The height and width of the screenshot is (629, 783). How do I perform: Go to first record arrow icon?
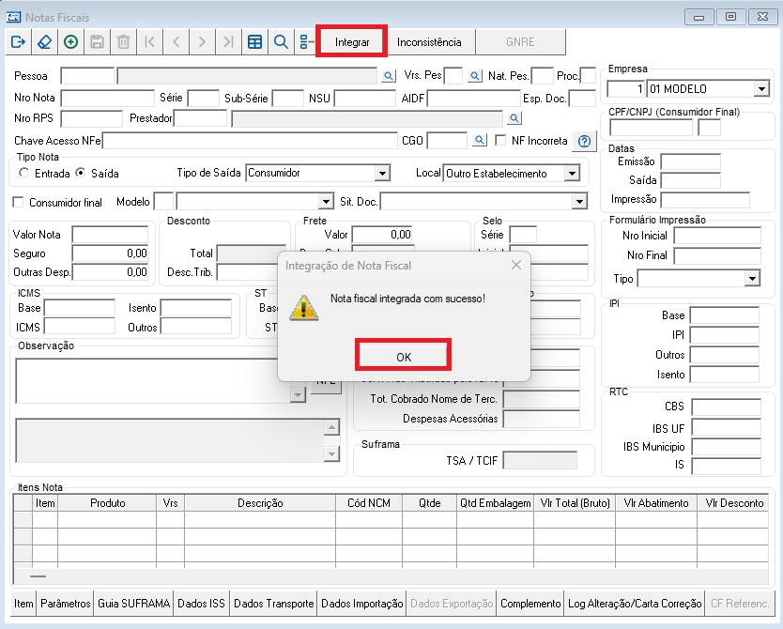[149, 42]
